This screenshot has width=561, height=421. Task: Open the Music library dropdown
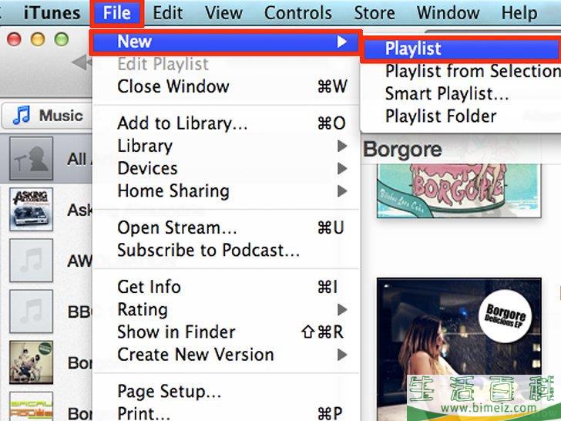click(47, 116)
